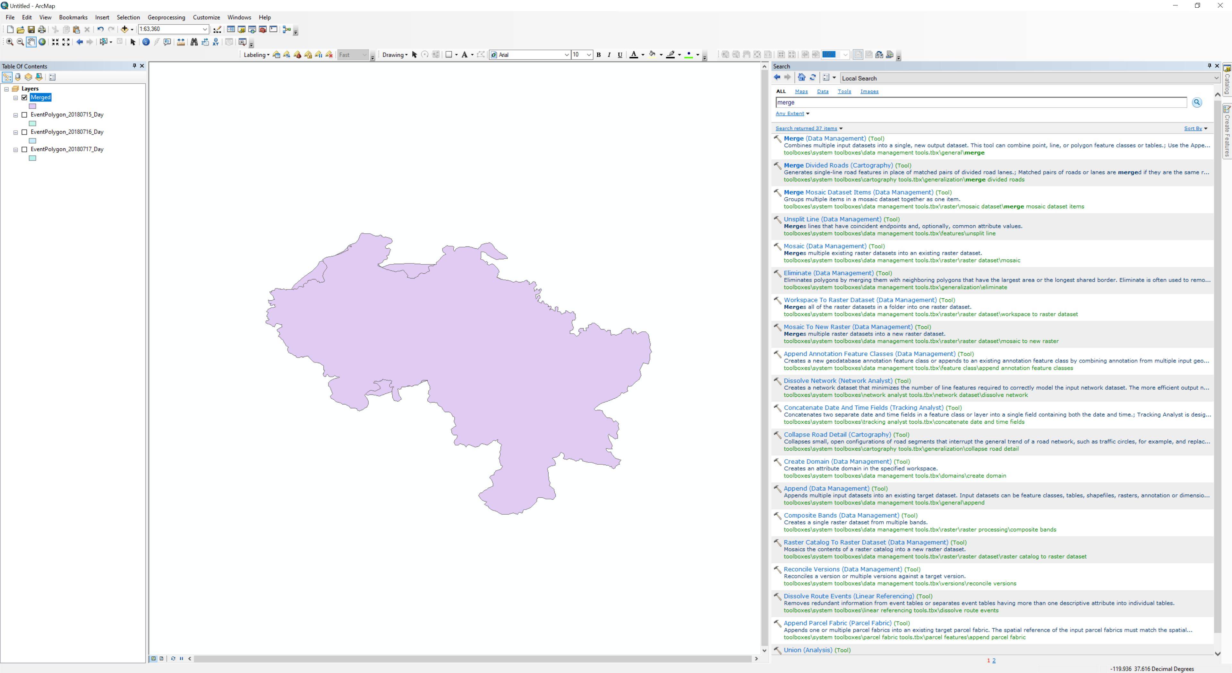List By Source in Table Of Contents
The width and height of the screenshot is (1232, 673).
click(18, 77)
